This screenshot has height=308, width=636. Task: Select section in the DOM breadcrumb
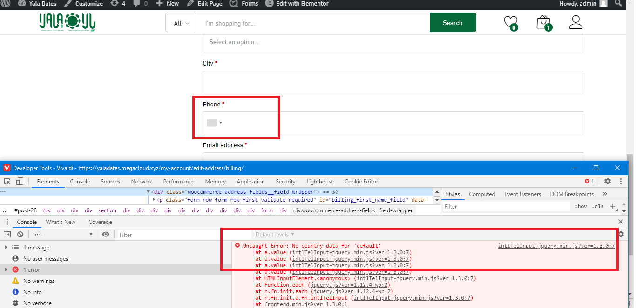[107, 210]
